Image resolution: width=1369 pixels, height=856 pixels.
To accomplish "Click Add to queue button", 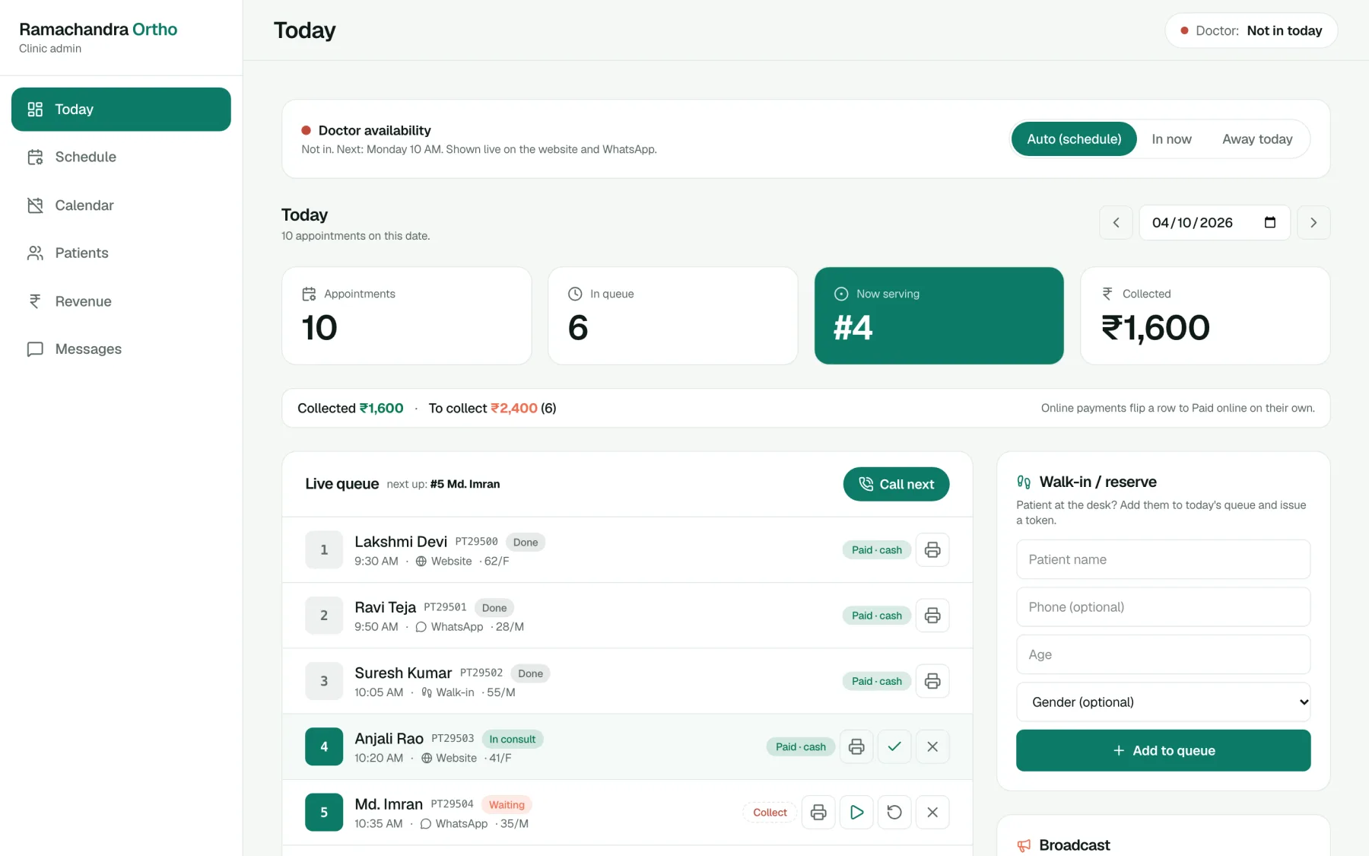I will [x=1163, y=750].
